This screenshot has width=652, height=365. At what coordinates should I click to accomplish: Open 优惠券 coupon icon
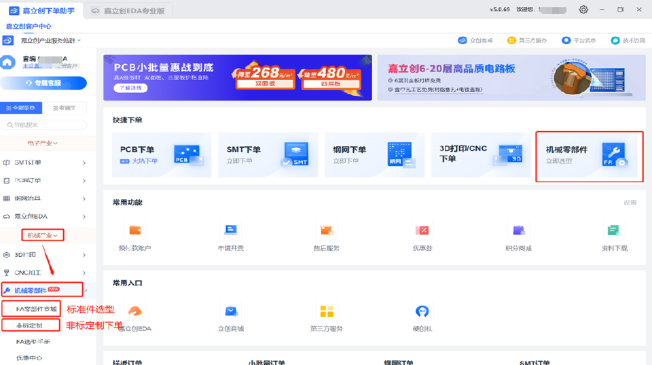(422, 230)
